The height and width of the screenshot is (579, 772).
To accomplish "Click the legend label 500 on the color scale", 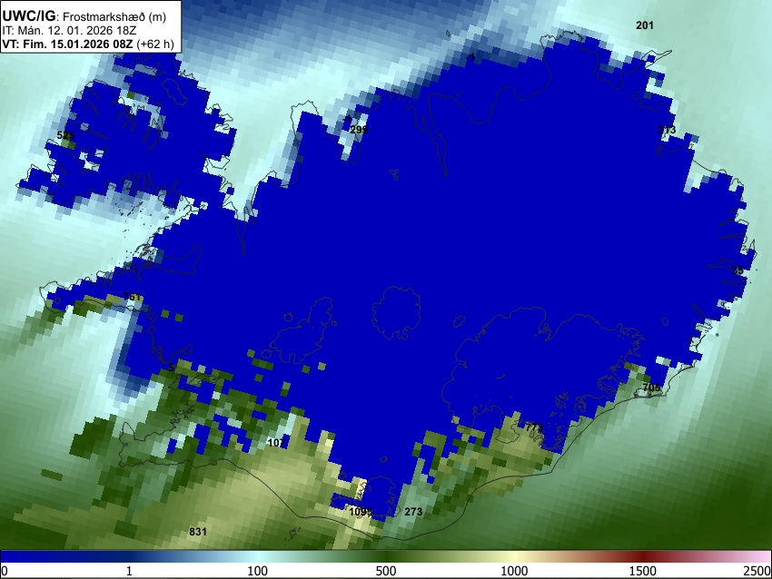I will click(386, 571).
